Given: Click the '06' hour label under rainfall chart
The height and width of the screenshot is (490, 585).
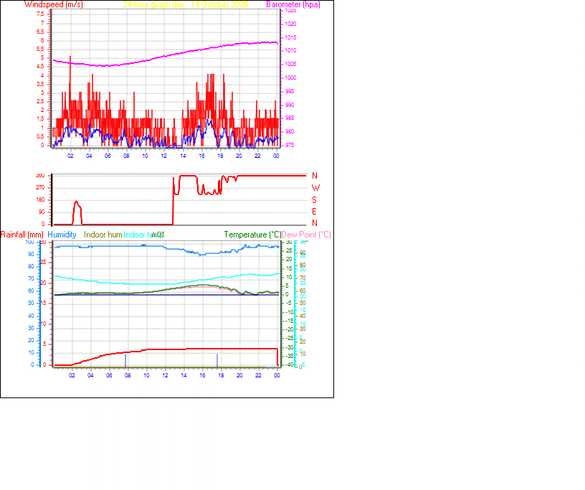Looking at the screenshot, I should click(x=109, y=375).
